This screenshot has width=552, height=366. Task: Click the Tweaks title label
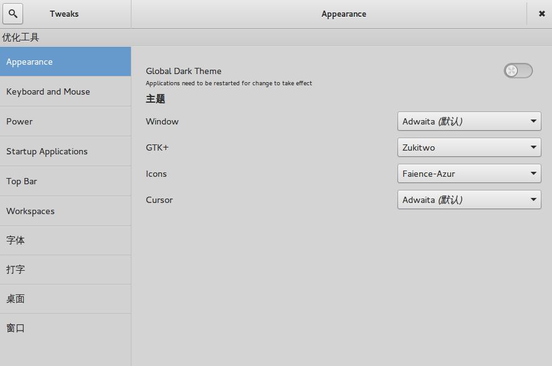click(64, 14)
